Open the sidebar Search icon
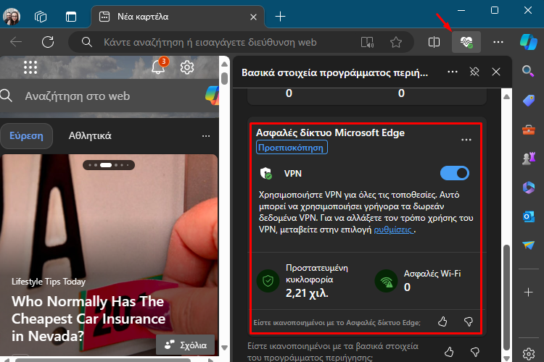544x362 pixels. point(528,71)
